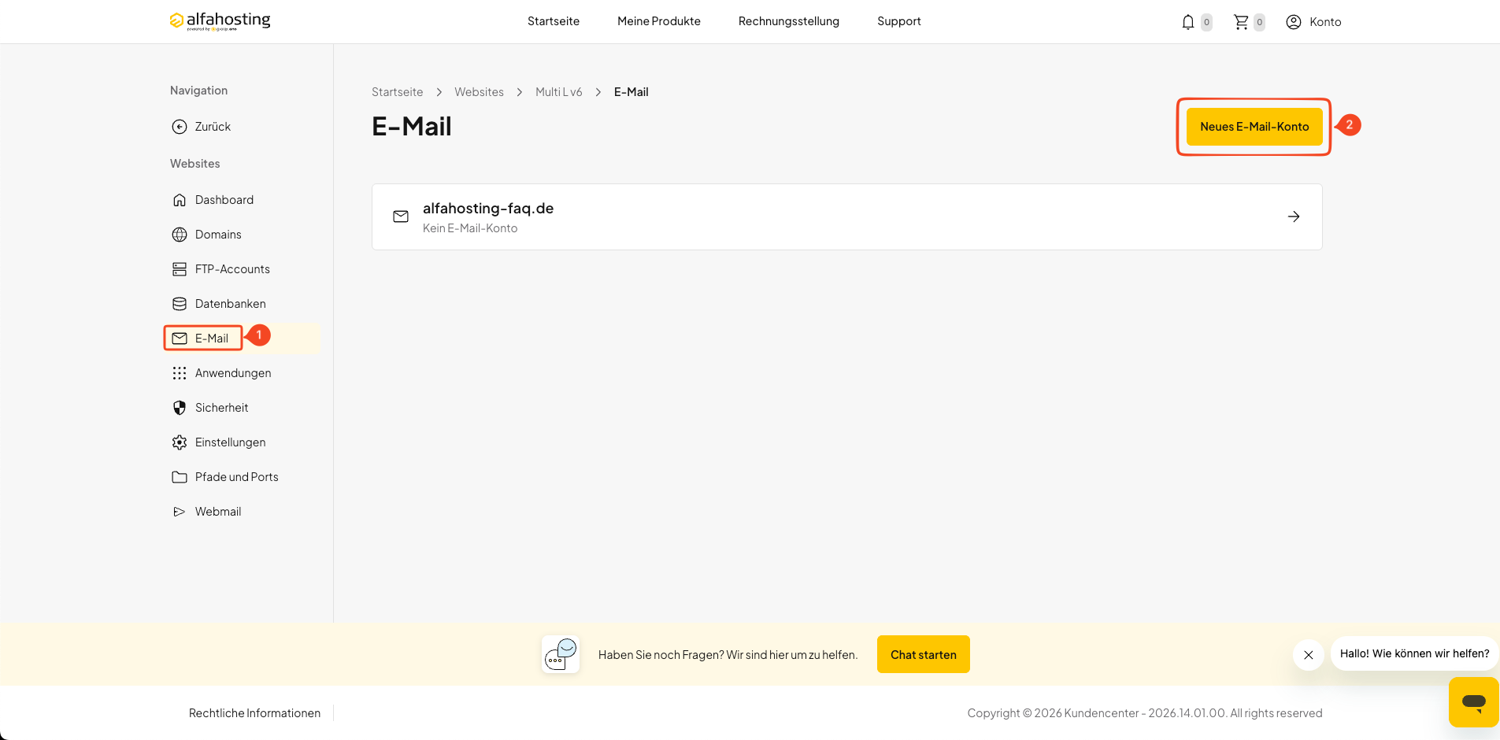This screenshot has width=1500, height=740.
Task: Select Domains label in sidebar
Action: coord(218,235)
